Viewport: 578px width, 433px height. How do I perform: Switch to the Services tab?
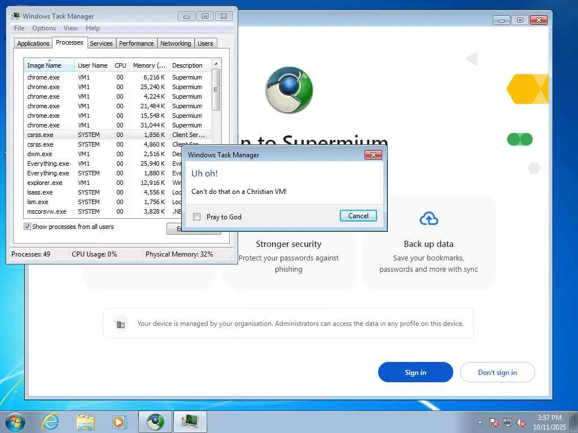[101, 43]
